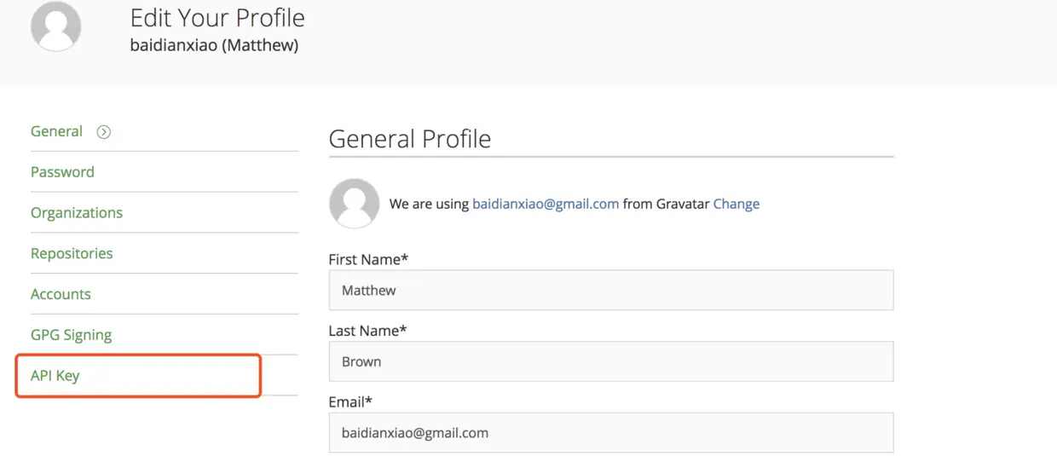The image size is (1057, 456).
Task: Open the Password settings section
Action: coord(62,172)
